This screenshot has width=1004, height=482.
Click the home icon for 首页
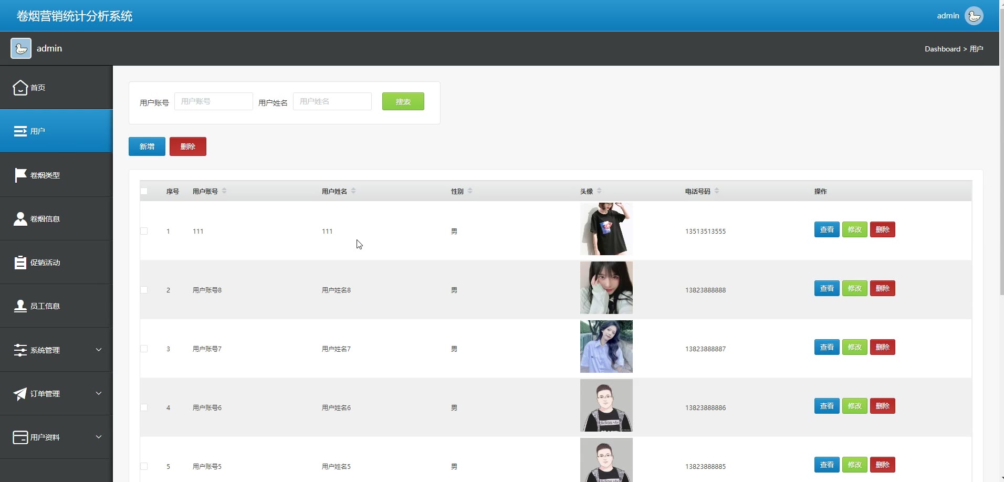point(20,88)
